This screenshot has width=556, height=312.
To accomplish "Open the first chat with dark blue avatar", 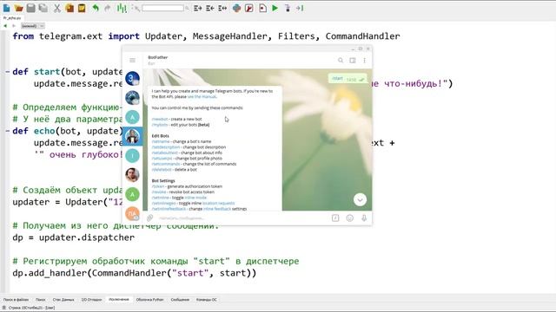I will pyautogui.click(x=132, y=79).
